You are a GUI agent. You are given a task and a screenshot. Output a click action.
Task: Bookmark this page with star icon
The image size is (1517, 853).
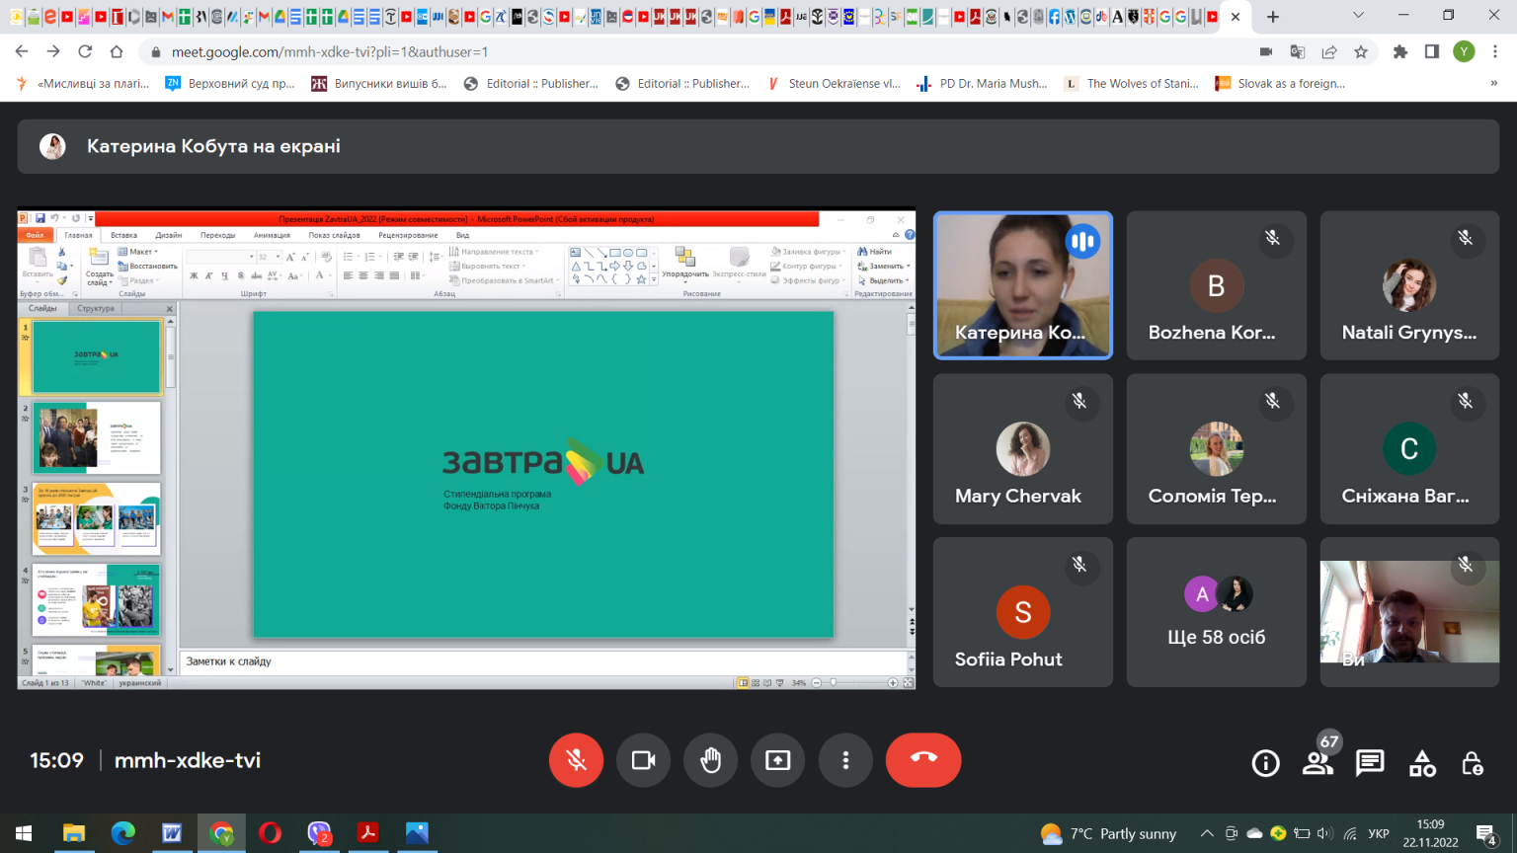click(x=1361, y=51)
